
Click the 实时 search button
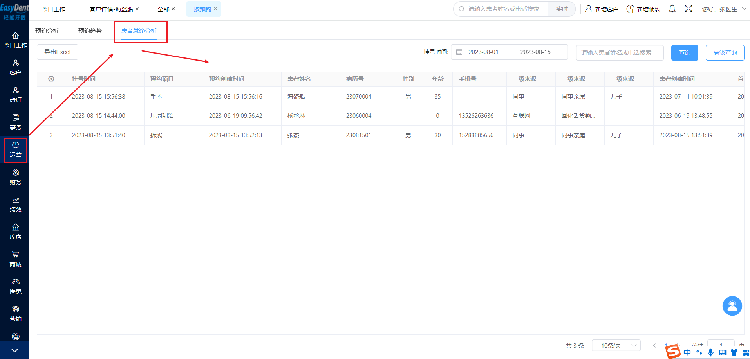coord(562,9)
